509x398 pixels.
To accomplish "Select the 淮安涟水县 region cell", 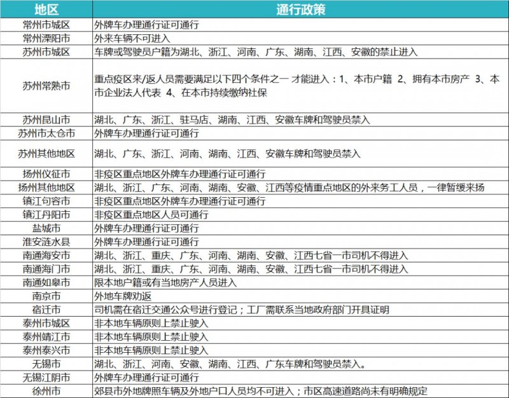I will point(46,242).
